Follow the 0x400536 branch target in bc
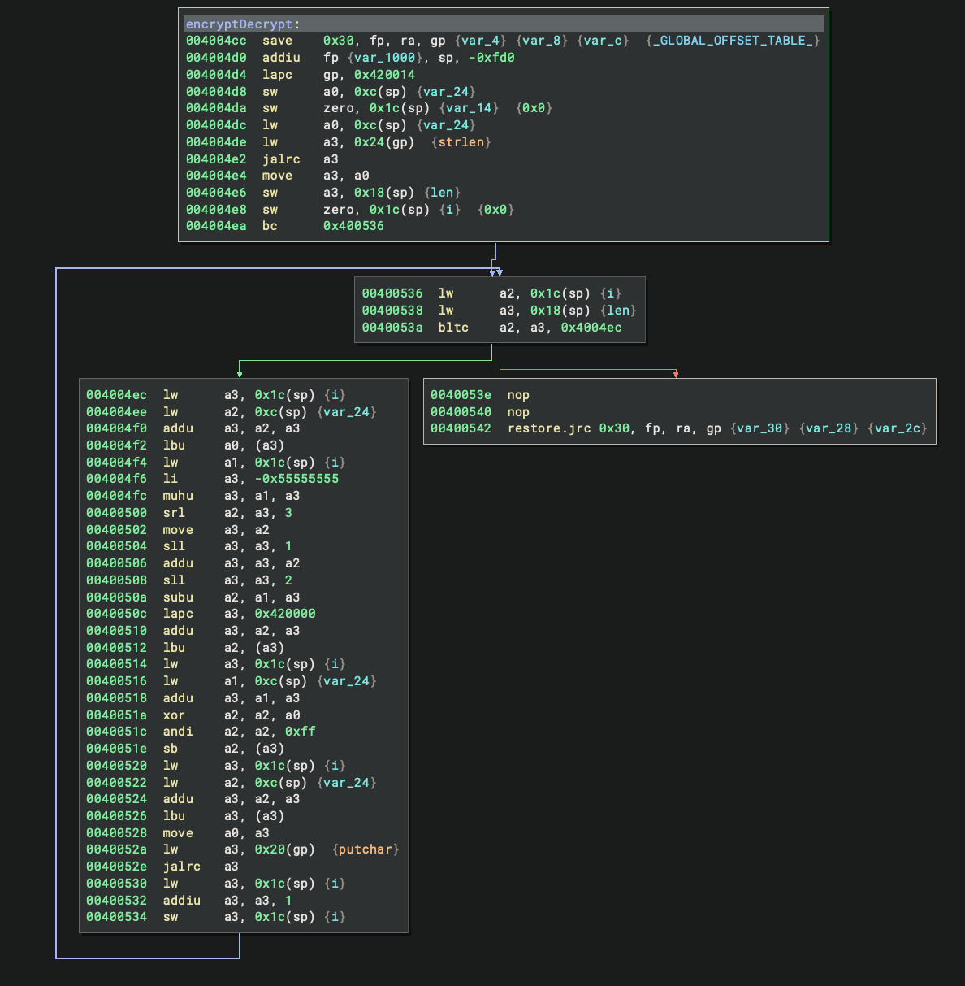This screenshot has width=965, height=986. [x=353, y=226]
